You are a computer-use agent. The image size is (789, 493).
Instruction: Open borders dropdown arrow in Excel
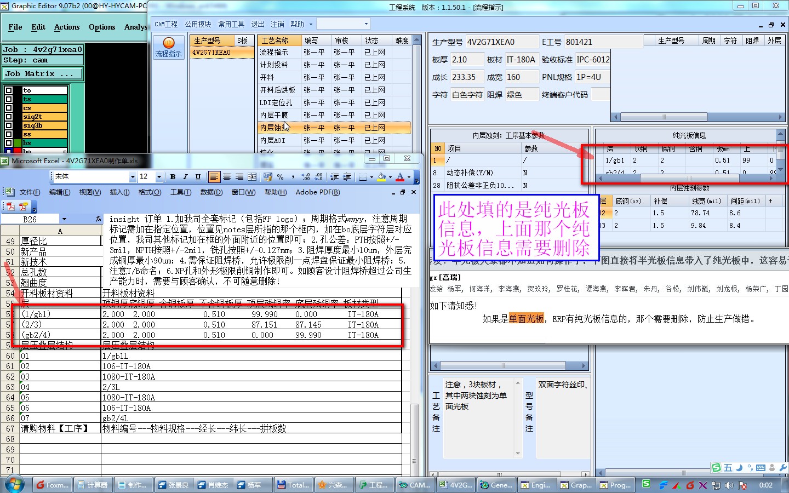tap(371, 177)
